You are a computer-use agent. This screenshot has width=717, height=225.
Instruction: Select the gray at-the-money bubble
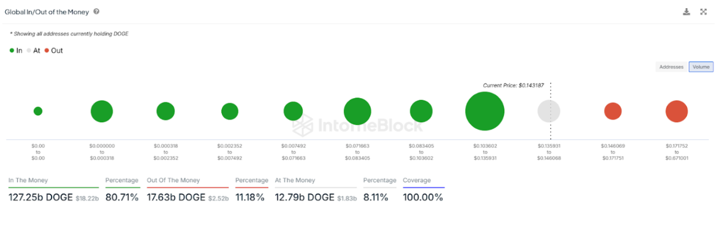(x=549, y=111)
